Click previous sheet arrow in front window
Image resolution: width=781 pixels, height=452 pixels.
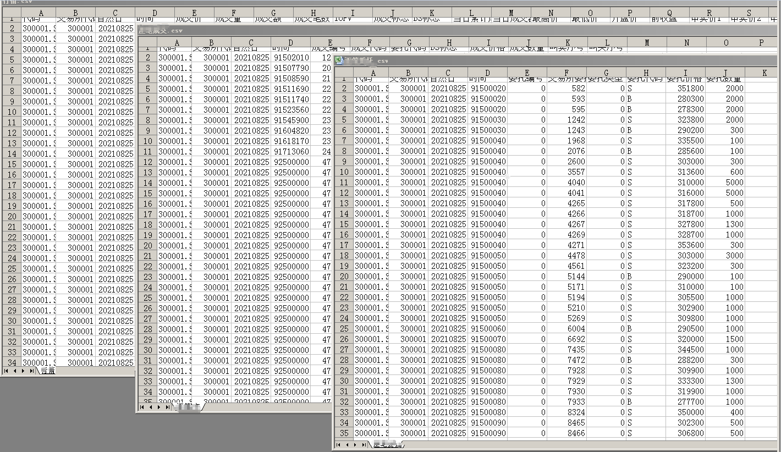pos(346,444)
